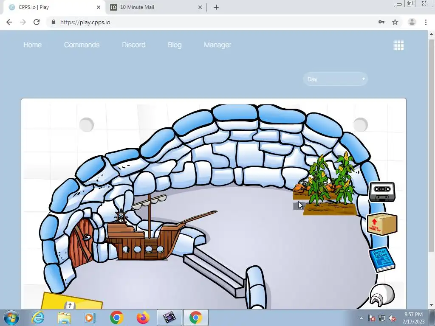Screen dimensions: 435x326
Task: Open the Windows Start menu
Action: [11, 318]
